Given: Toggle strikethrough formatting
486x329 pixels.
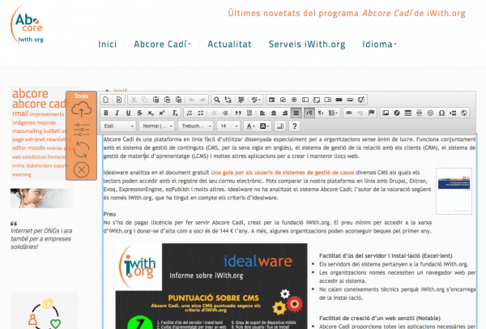Looking at the screenshot, I should coord(139,113).
